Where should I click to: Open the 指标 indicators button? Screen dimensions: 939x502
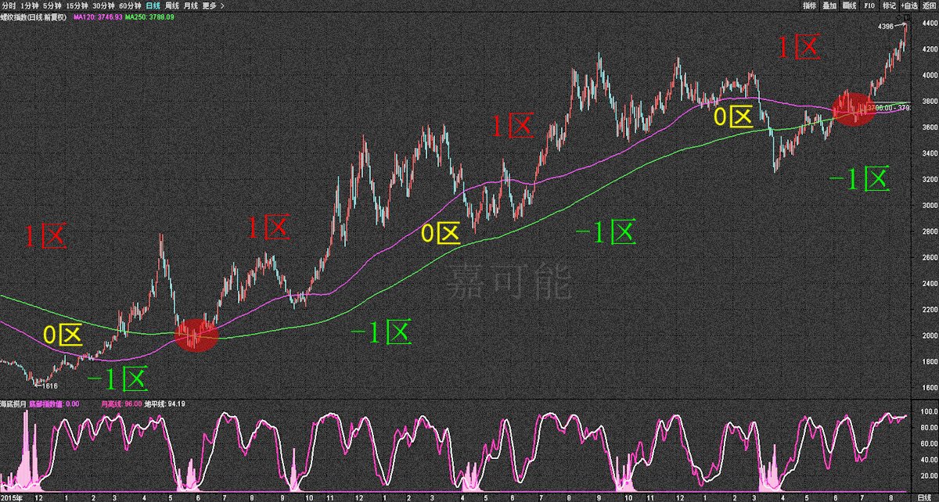(x=810, y=5)
